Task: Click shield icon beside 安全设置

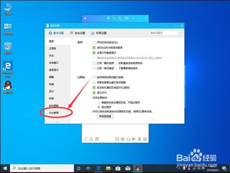Action: (x=71, y=33)
